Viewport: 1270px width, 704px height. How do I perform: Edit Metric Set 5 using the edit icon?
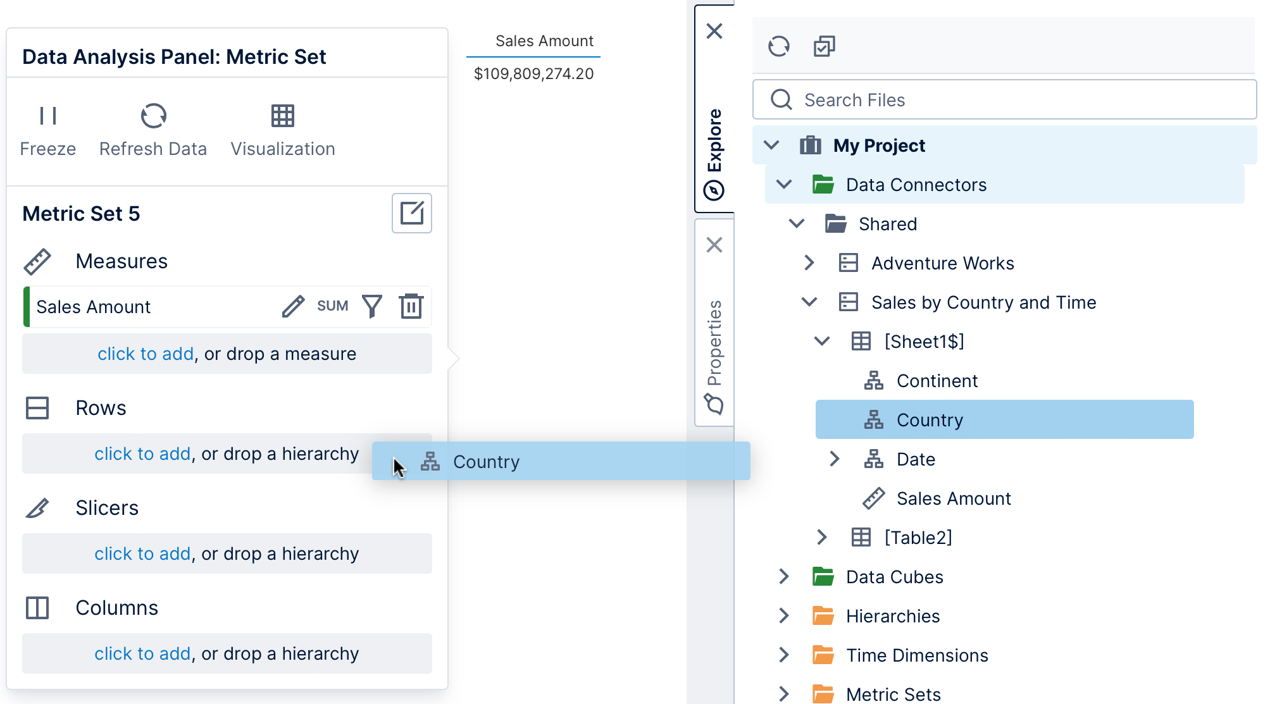tap(411, 214)
